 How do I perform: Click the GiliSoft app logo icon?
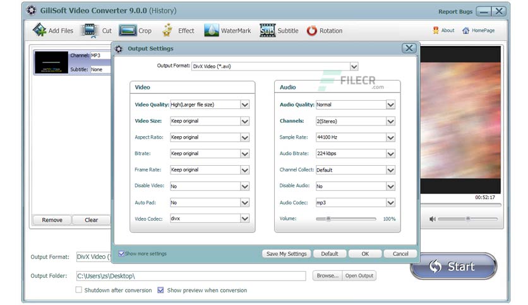(32, 11)
